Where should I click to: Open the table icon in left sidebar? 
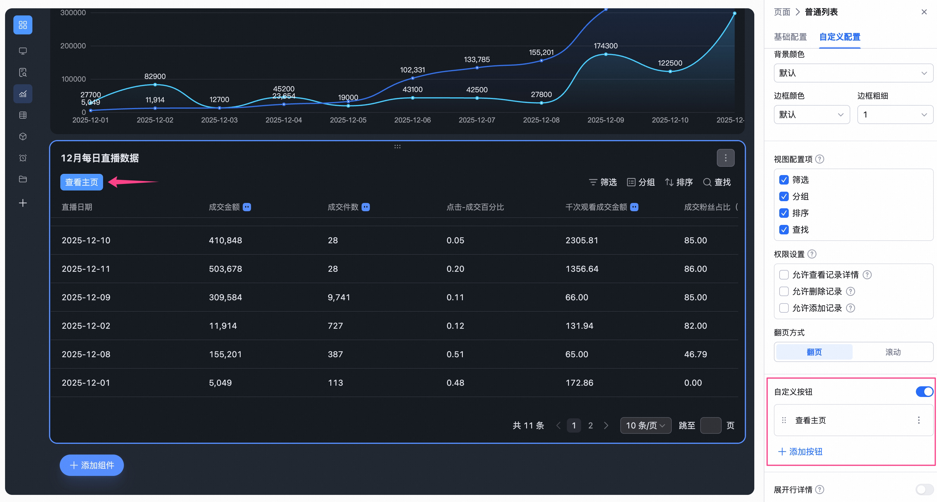coord(23,115)
